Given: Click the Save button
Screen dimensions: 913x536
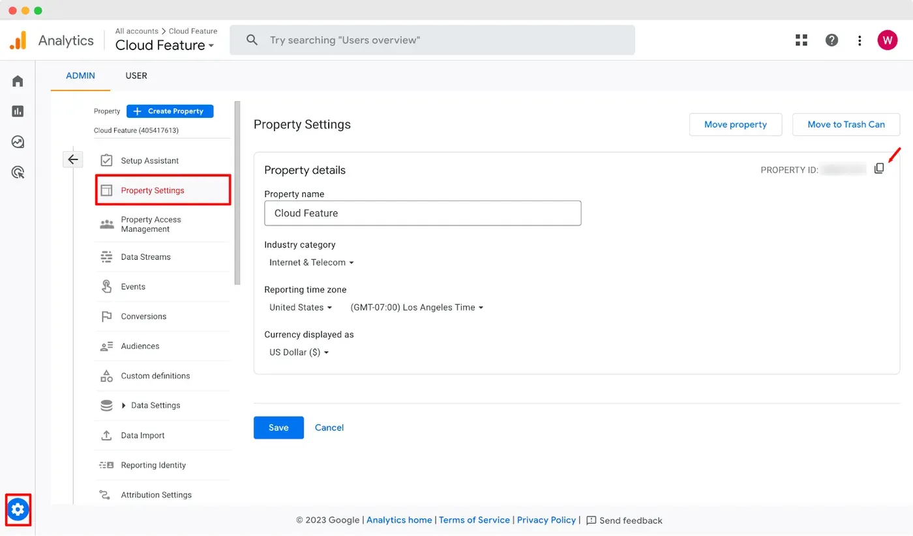Looking at the screenshot, I should [278, 427].
